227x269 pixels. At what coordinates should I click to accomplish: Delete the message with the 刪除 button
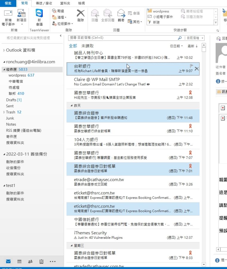[80, 16]
